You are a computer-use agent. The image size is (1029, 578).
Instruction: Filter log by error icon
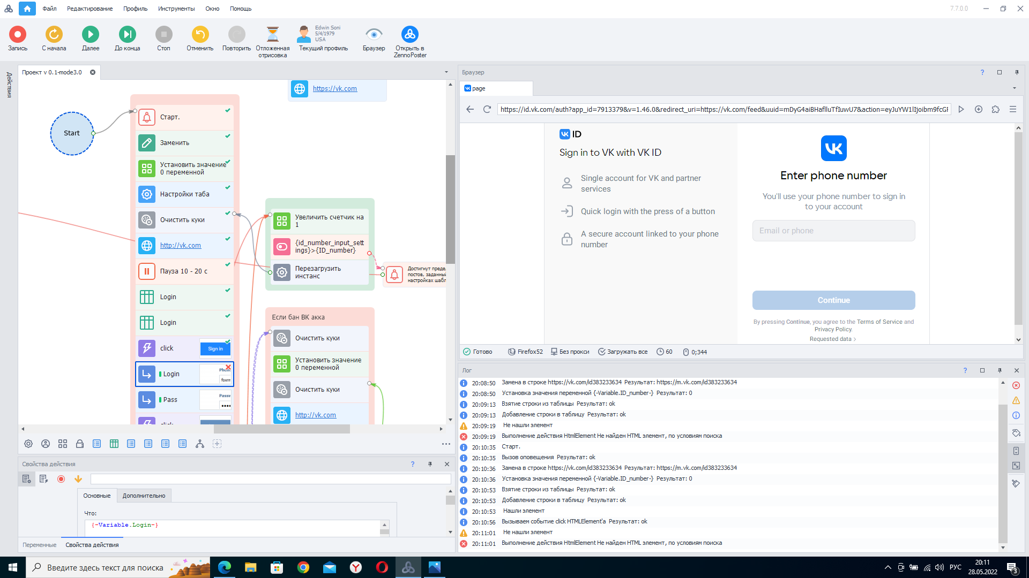pyautogui.click(x=1016, y=385)
